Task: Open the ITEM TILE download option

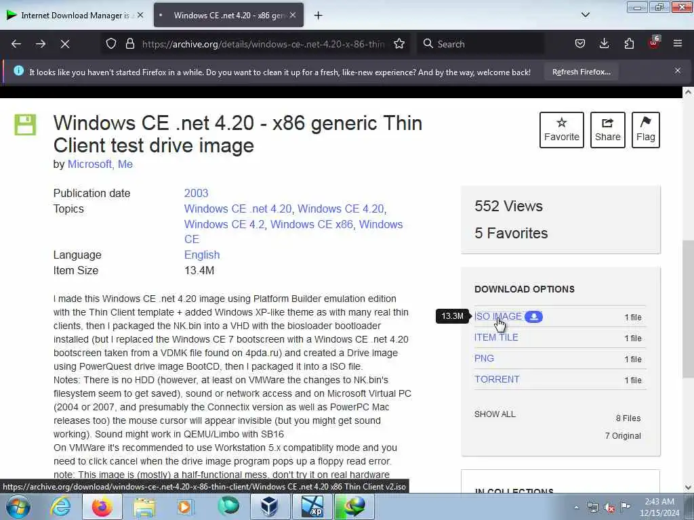Action: [496, 337]
